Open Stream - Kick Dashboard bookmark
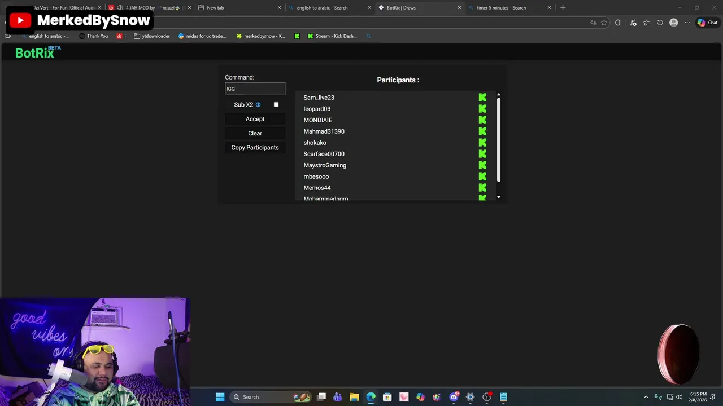The height and width of the screenshot is (406, 723). (332, 36)
